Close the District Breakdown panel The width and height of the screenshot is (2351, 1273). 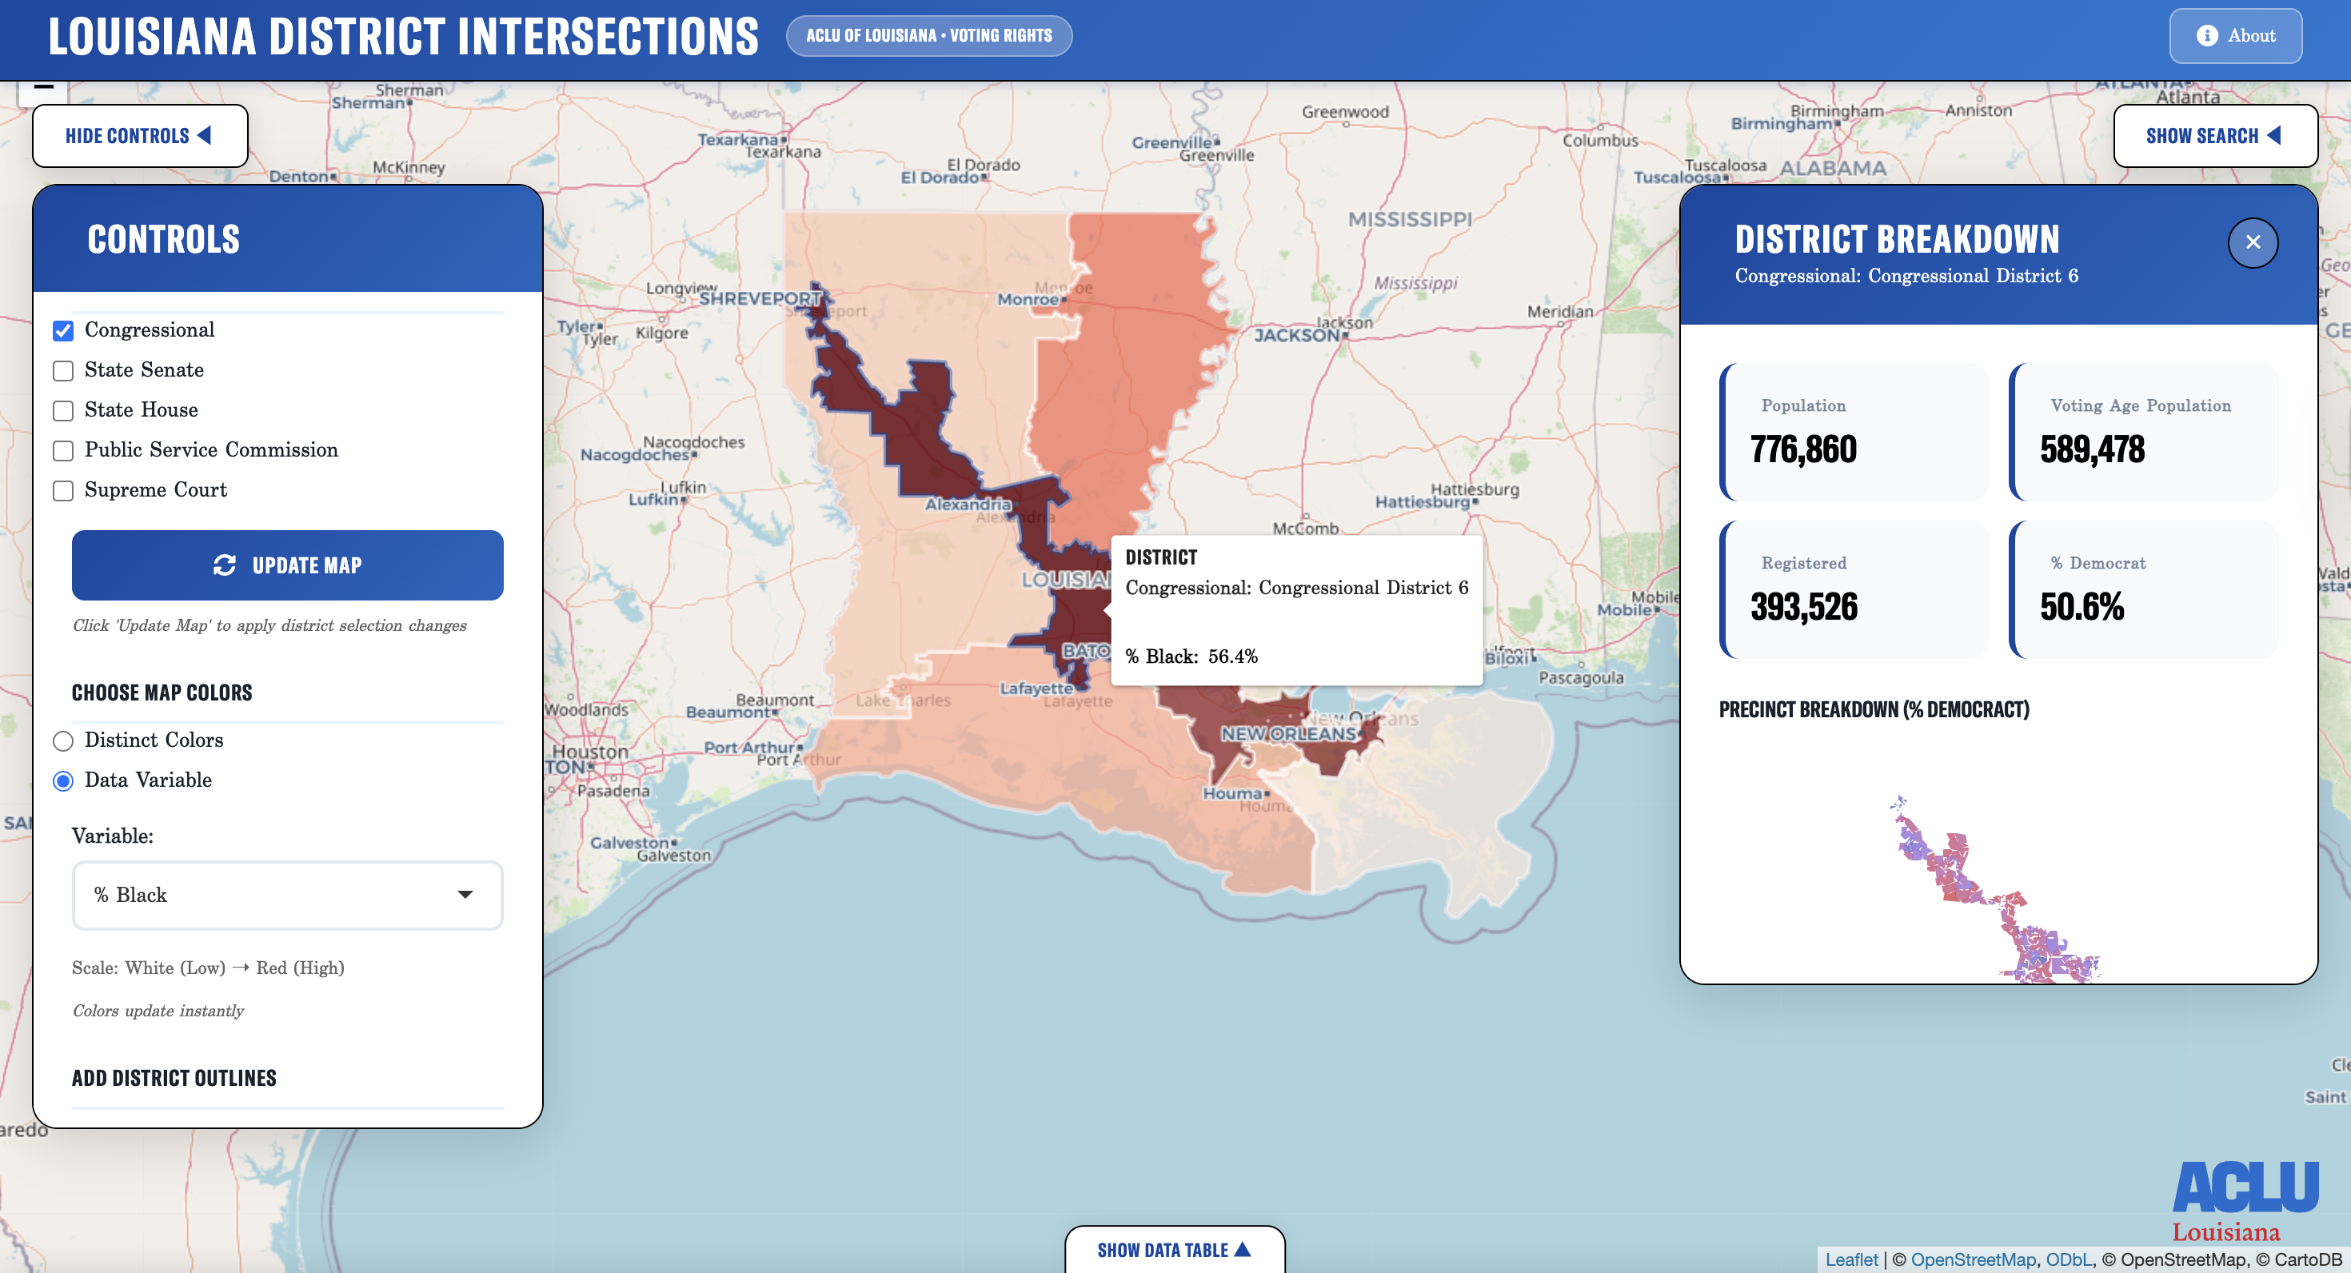point(2253,243)
